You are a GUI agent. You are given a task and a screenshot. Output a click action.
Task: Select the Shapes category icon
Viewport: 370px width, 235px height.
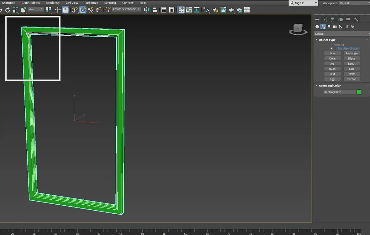[x=323, y=27]
